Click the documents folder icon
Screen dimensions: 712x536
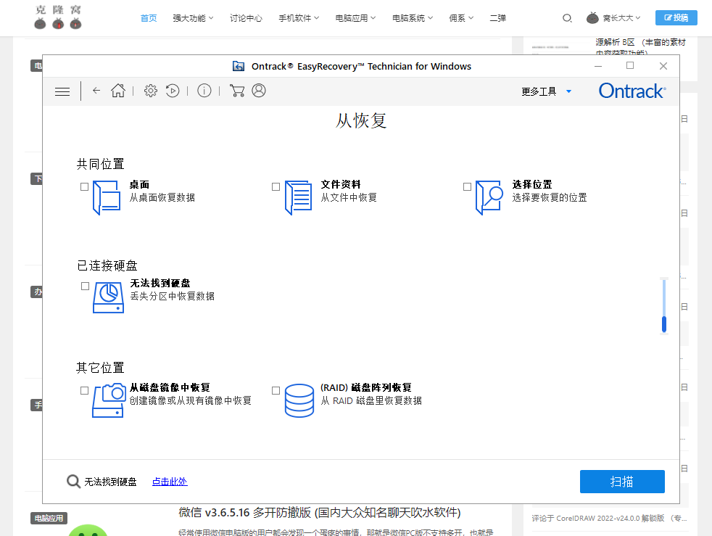(x=298, y=197)
